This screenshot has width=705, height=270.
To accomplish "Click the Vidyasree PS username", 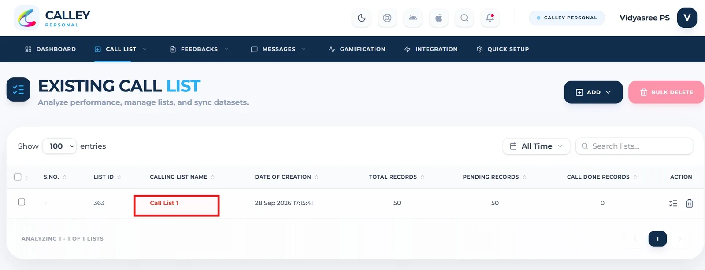I will [x=645, y=18].
